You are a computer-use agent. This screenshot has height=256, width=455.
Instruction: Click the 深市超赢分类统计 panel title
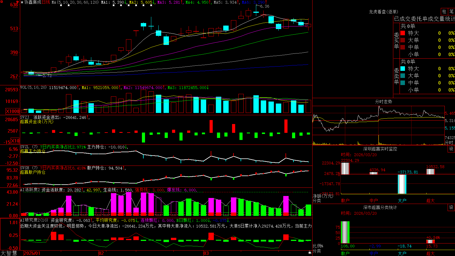pyautogui.click(x=380, y=207)
